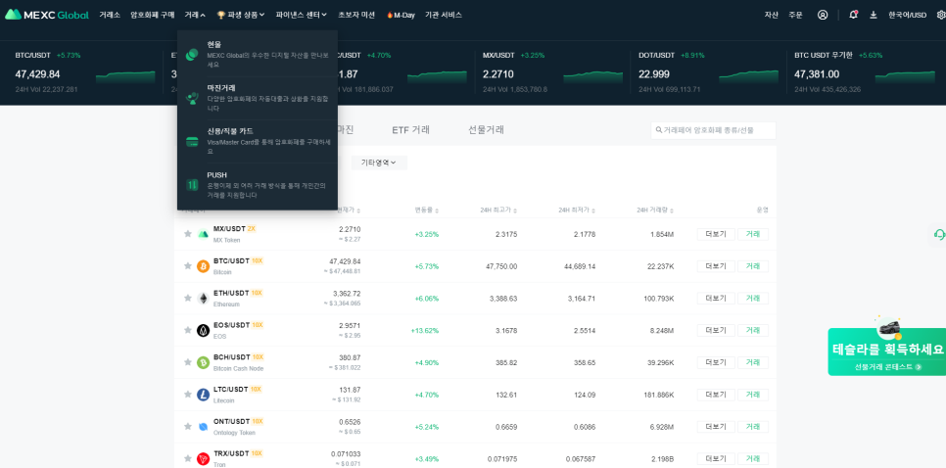Viewport: 946px width, 468px height.
Task: Click the 신용/직불 카드 card icon
Action: point(192,142)
